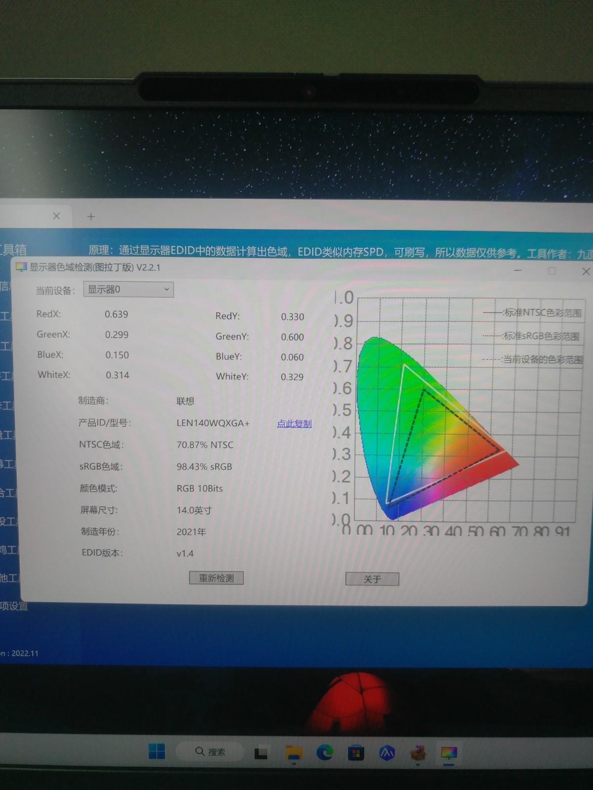Viewport: 593px width, 790px height.
Task: Close the color gamut detection window
Action: point(586,271)
